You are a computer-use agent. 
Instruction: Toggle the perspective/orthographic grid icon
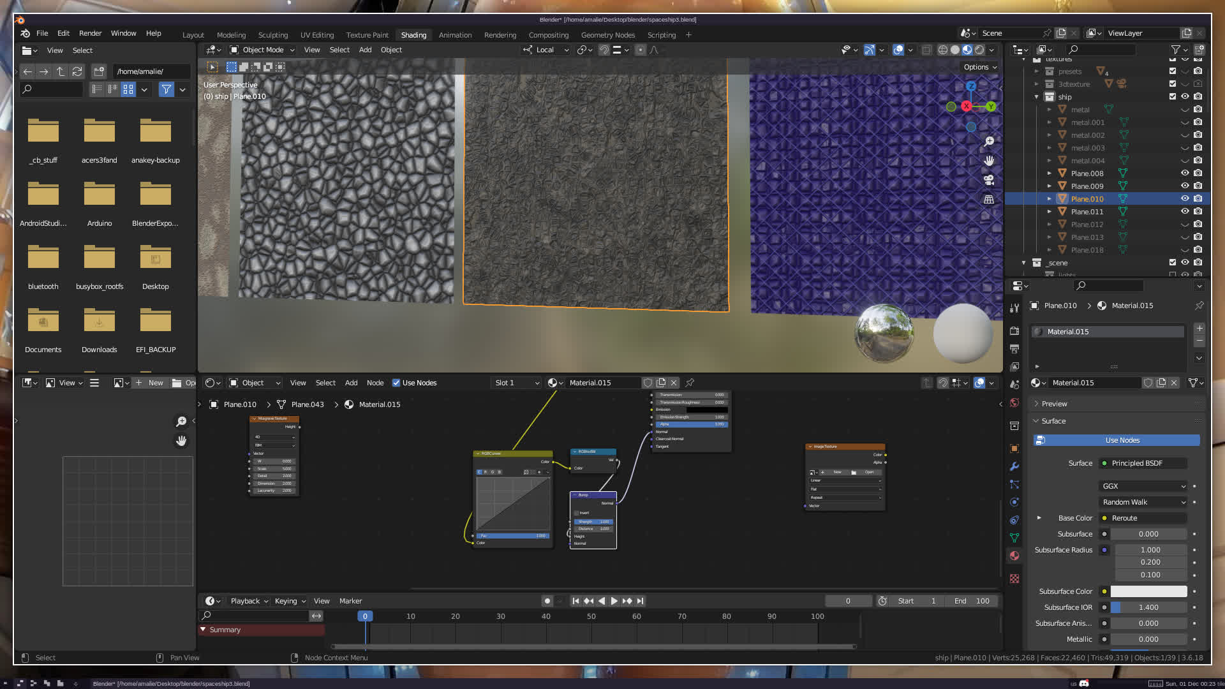point(989,200)
